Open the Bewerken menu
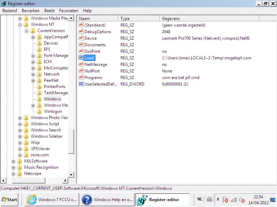277x207 pixels. point(30,11)
